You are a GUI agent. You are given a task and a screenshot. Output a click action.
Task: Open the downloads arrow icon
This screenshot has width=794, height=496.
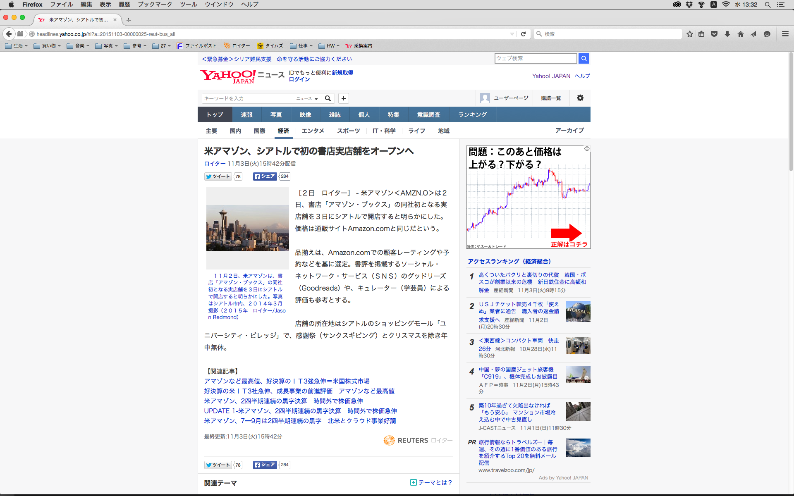tap(727, 34)
